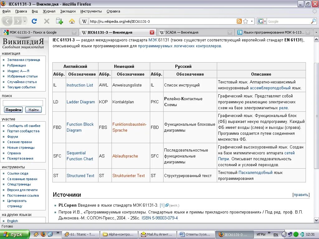The width and height of the screenshot is (319, 239).
Task: Click the EN language indicator in tray
Action: (276, 235)
